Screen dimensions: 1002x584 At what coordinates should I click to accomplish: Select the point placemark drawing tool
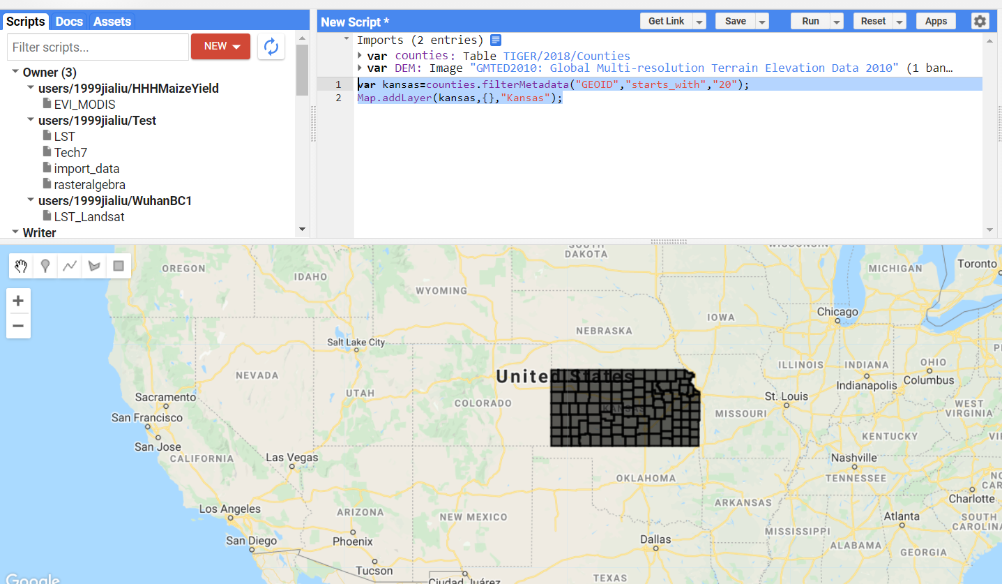(x=45, y=266)
